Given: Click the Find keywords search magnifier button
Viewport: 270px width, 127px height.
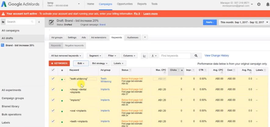Looking at the screenshot, I should [196, 56].
